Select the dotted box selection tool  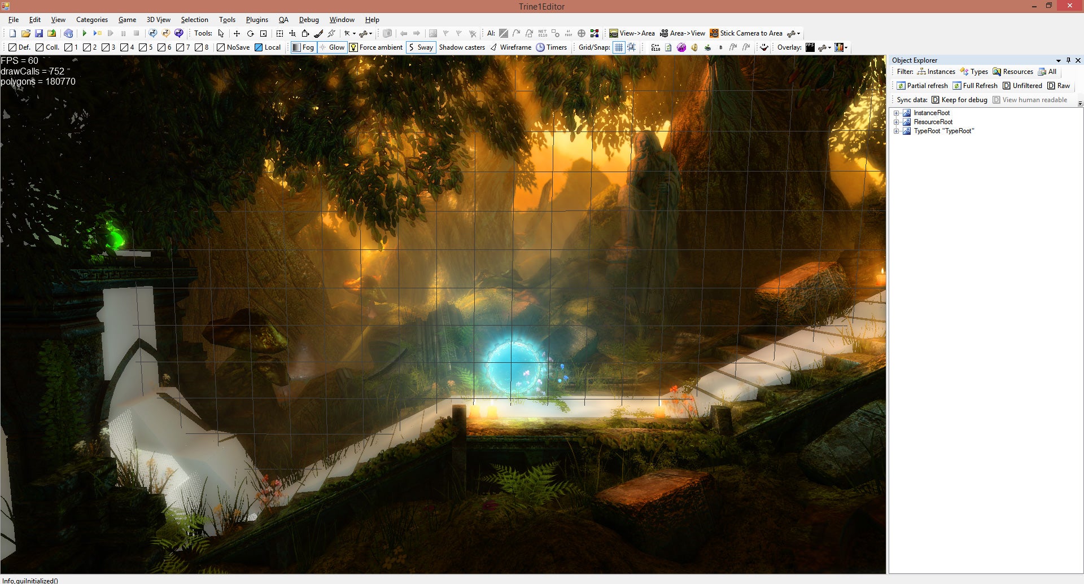pos(279,33)
